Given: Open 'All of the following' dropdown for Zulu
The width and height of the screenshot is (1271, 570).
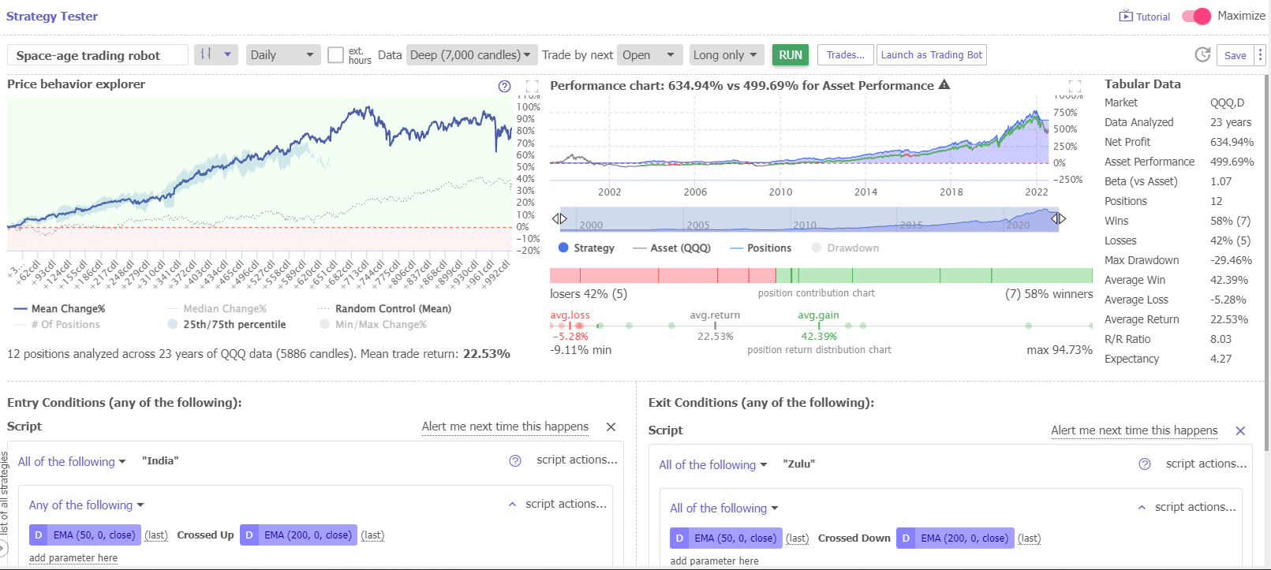Looking at the screenshot, I should tap(713, 465).
